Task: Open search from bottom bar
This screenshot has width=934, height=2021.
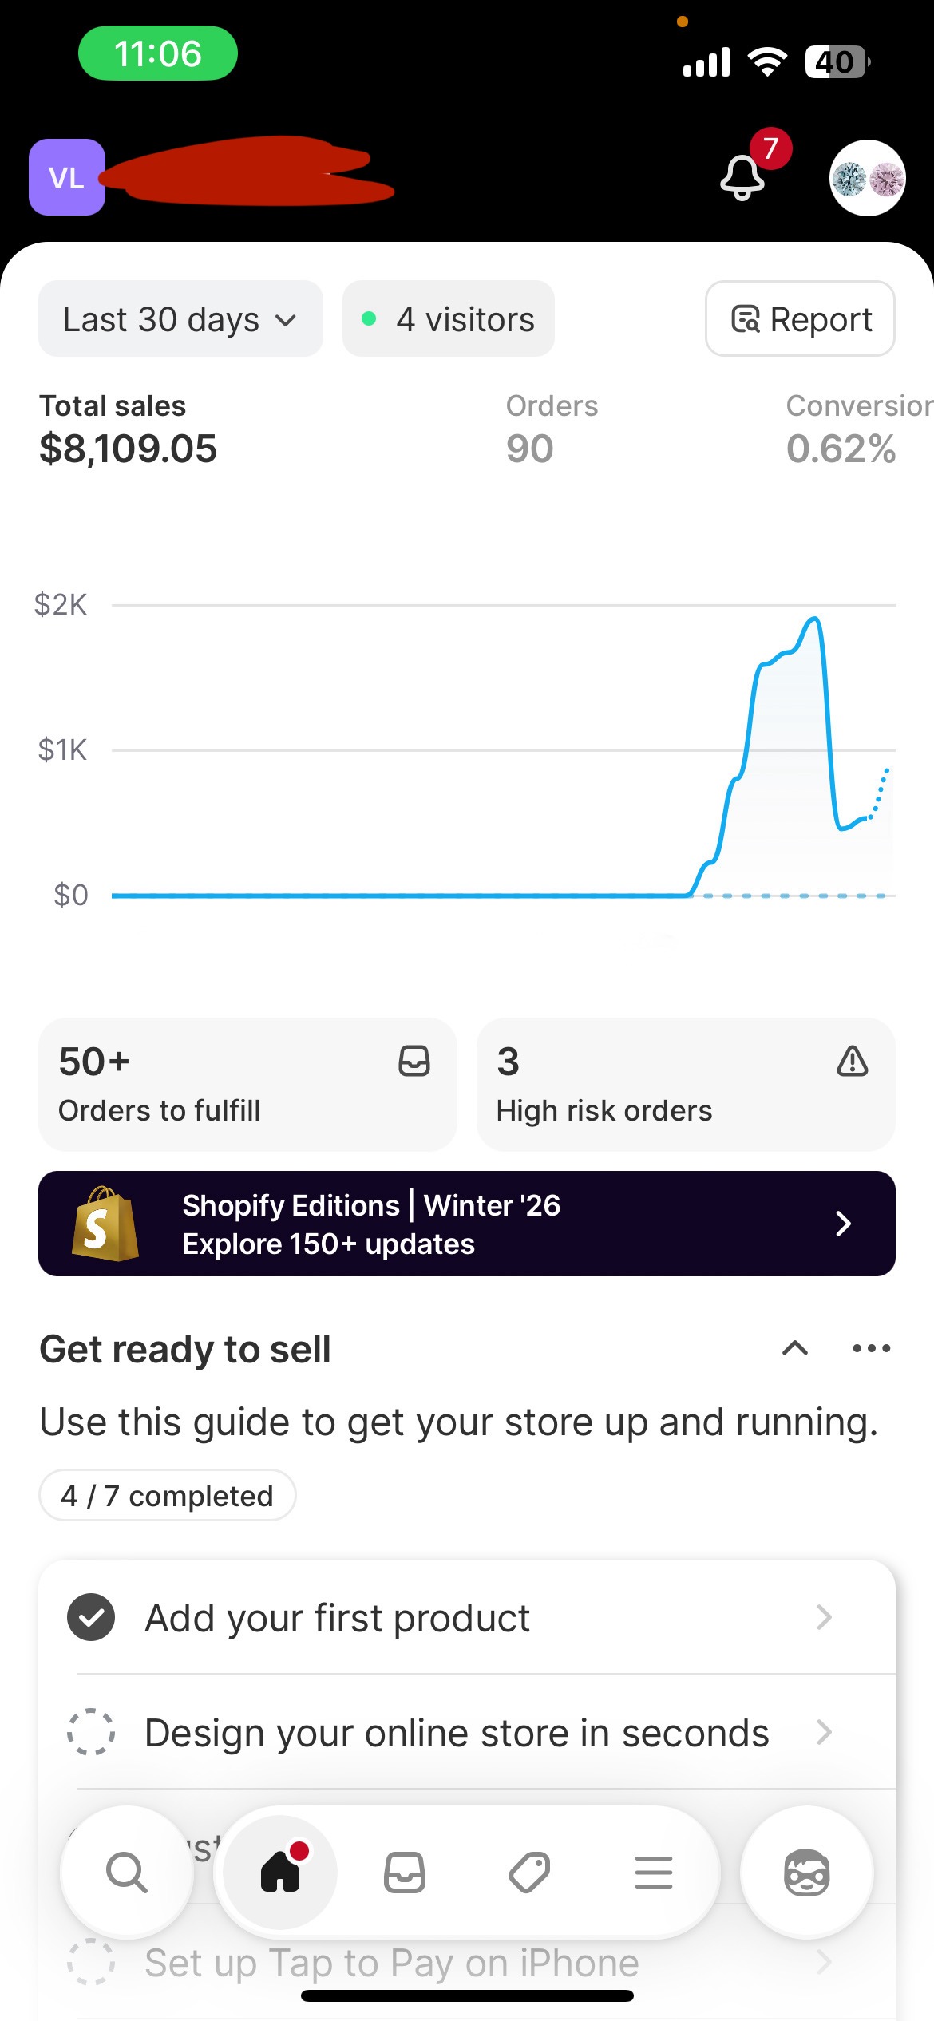Action: click(127, 1872)
